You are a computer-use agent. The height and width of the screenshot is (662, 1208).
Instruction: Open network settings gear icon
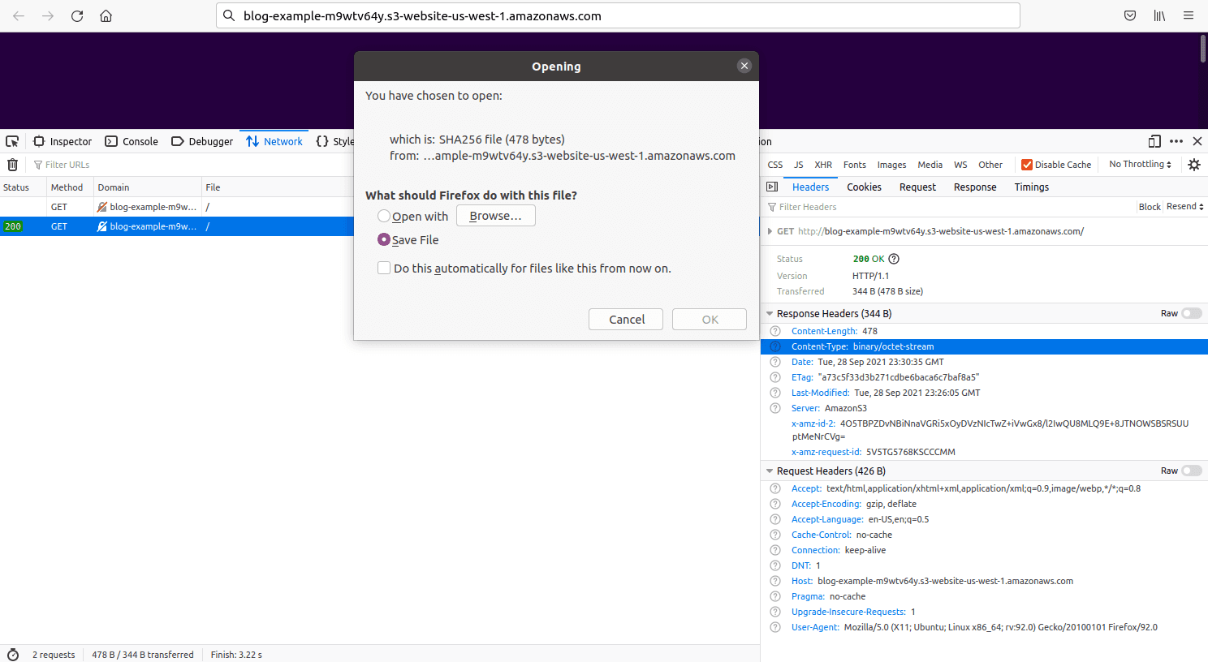coord(1194,165)
